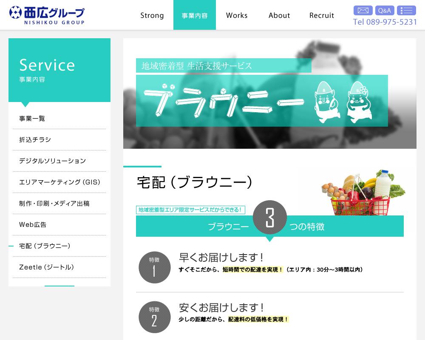Click the Q&A icon button
The image size is (425, 340).
coord(385,10)
